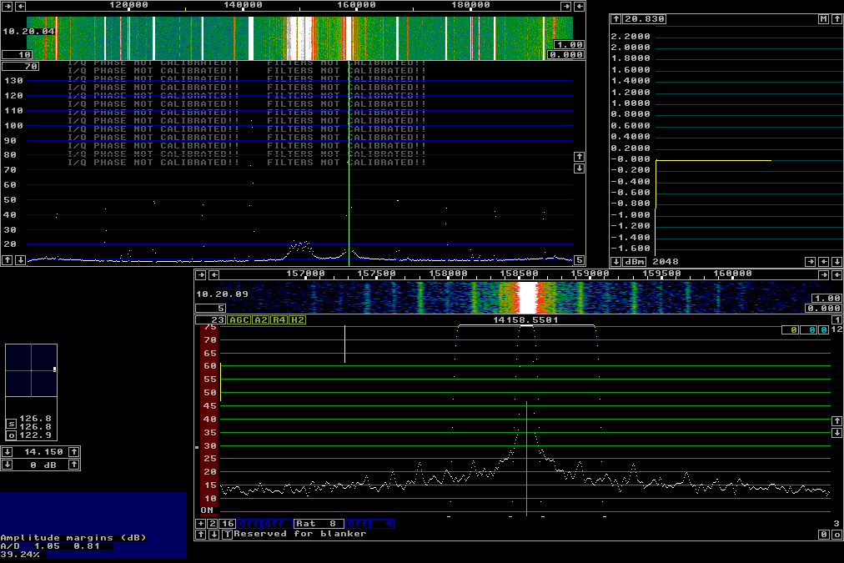Toggle the first blue Off button
844x563 pixels.
coord(249,524)
